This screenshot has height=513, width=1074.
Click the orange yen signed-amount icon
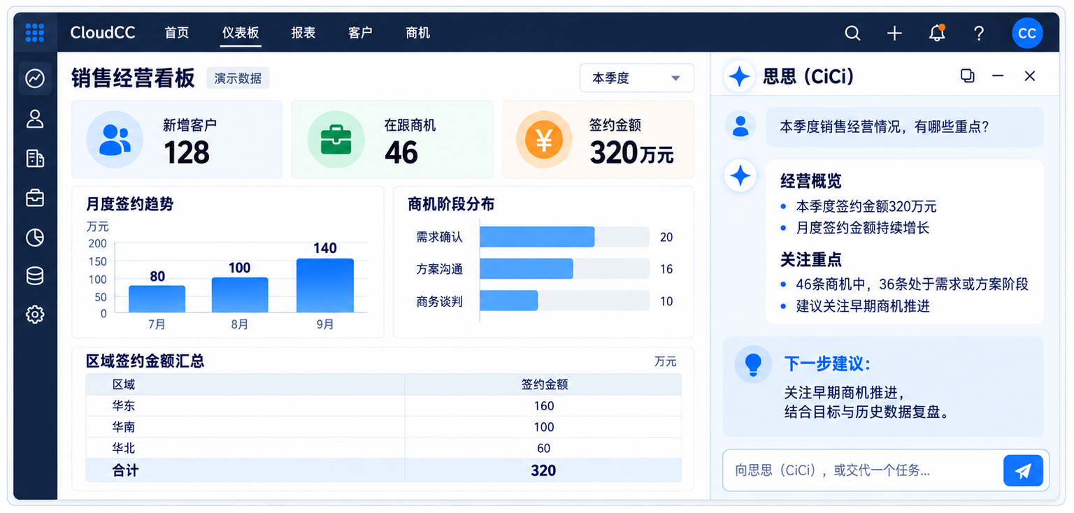pyautogui.click(x=544, y=139)
